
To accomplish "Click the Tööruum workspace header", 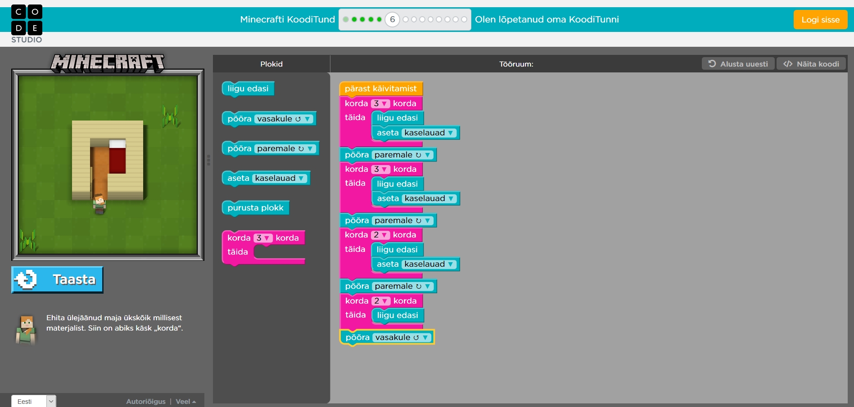I will pyautogui.click(x=516, y=64).
